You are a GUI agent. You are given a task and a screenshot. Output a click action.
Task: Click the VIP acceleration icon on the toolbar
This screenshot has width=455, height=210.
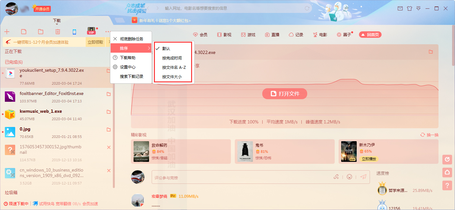point(91,31)
